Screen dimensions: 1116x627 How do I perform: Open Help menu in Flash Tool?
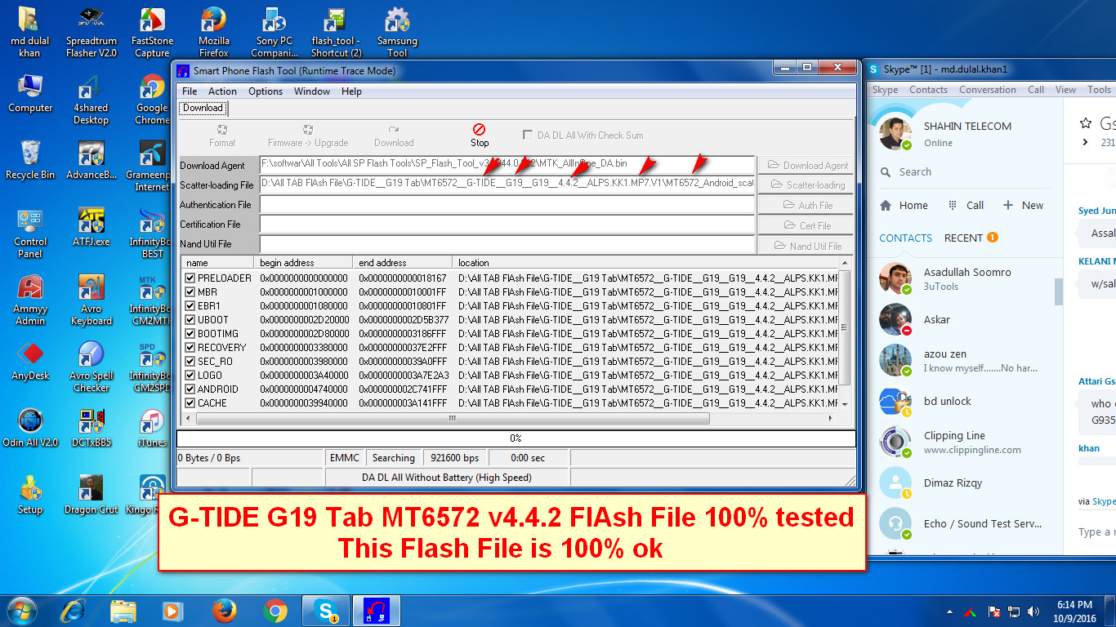pyautogui.click(x=351, y=91)
